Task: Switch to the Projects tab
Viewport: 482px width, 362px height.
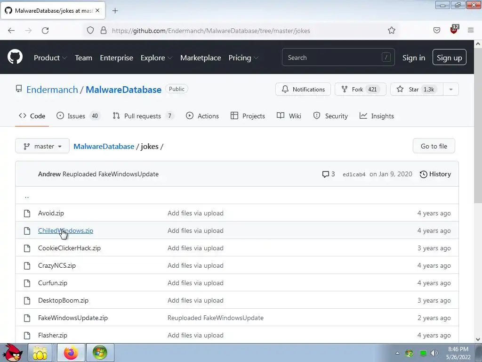Action: 248,116
